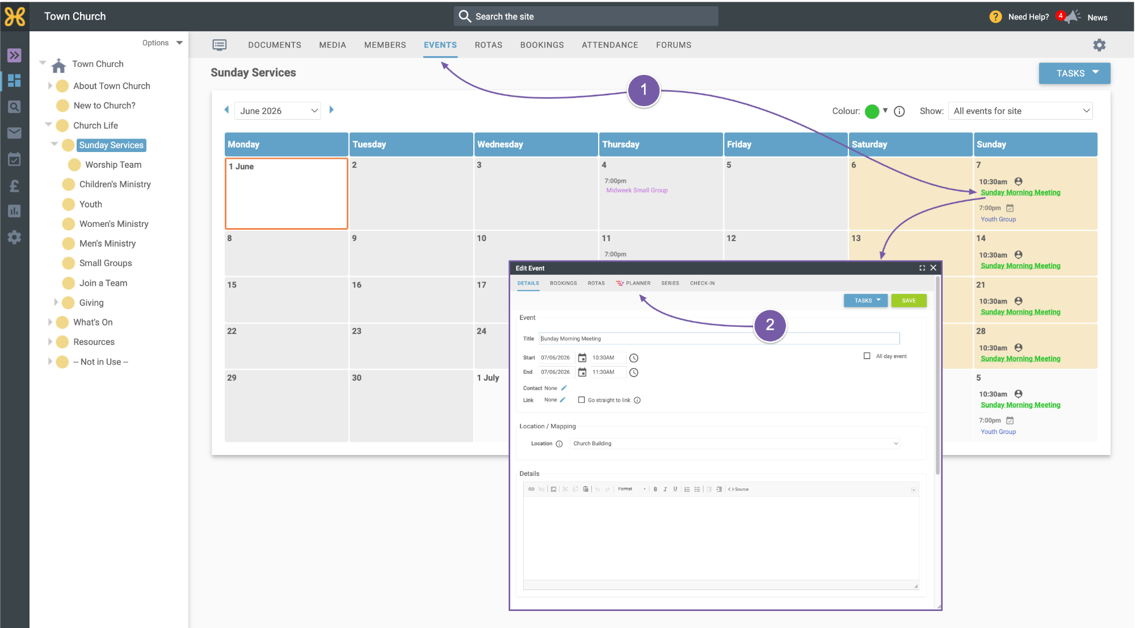The image size is (1135, 628).
Task: Open the All events for site dropdown
Action: [1020, 111]
